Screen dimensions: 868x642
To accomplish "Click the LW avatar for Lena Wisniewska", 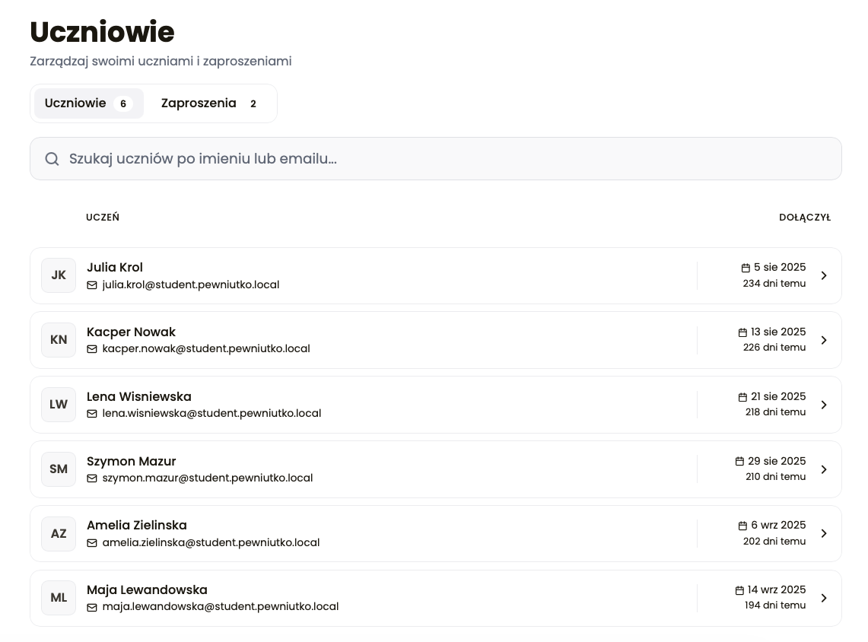I will 59,405.
